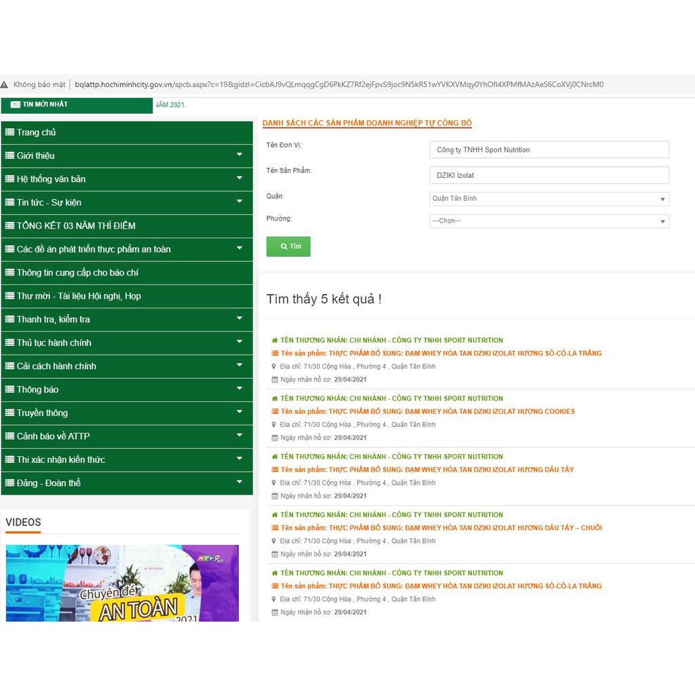
Task: Open TỔNG KẾT 03 NĂM THÍ ĐIỂM menu
Action: [76, 226]
